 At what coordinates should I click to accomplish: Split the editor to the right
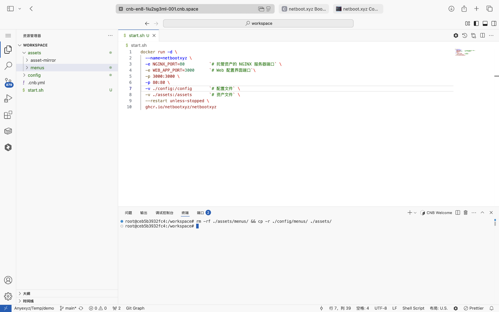[x=482, y=36]
